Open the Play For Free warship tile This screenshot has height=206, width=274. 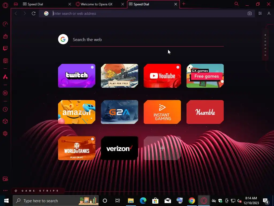pyautogui.click(x=120, y=76)
